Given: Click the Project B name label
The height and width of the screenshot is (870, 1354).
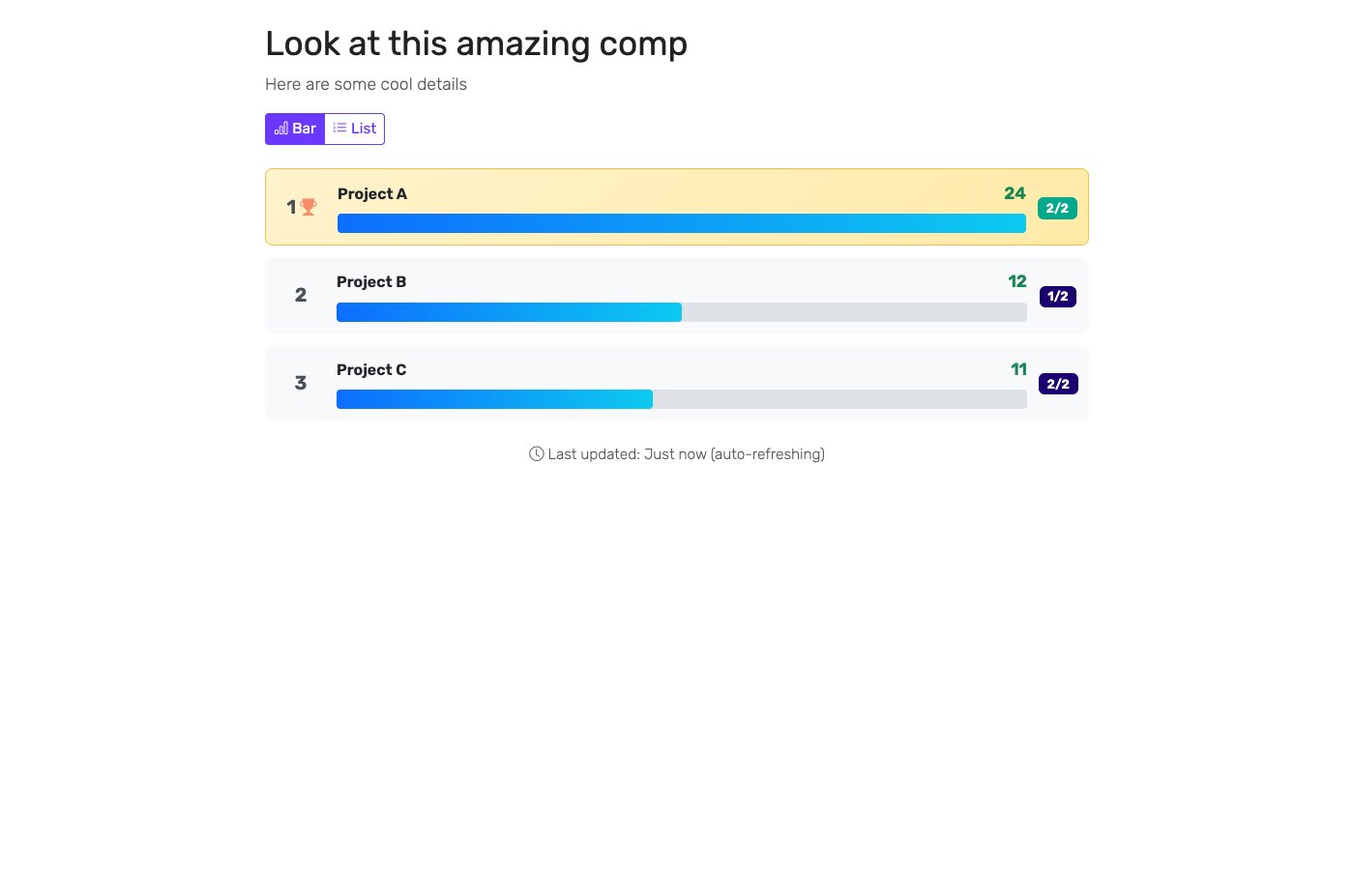Looking at the screenshot, I should point(371,281).
